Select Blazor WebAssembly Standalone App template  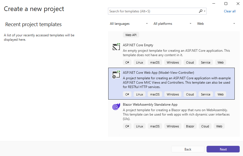tap(150, 105)
